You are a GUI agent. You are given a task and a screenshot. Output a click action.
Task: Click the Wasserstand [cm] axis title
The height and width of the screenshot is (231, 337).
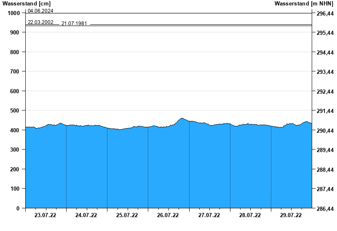pos(26,4)
